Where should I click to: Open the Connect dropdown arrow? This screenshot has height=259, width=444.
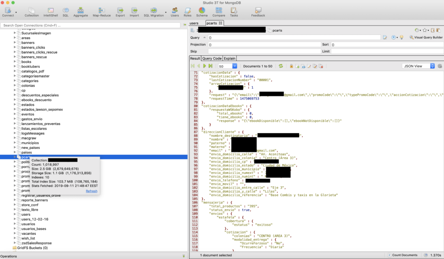[16, 13]
